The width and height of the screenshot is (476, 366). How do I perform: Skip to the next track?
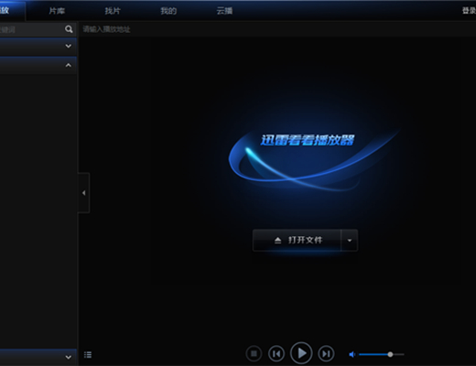click(x=326, y=354)
